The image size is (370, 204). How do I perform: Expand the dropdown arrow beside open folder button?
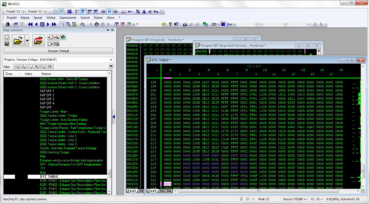(27, 41)
